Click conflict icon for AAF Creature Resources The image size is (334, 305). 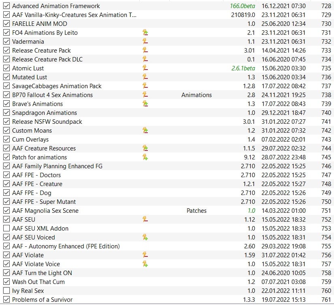coord(145,148)
